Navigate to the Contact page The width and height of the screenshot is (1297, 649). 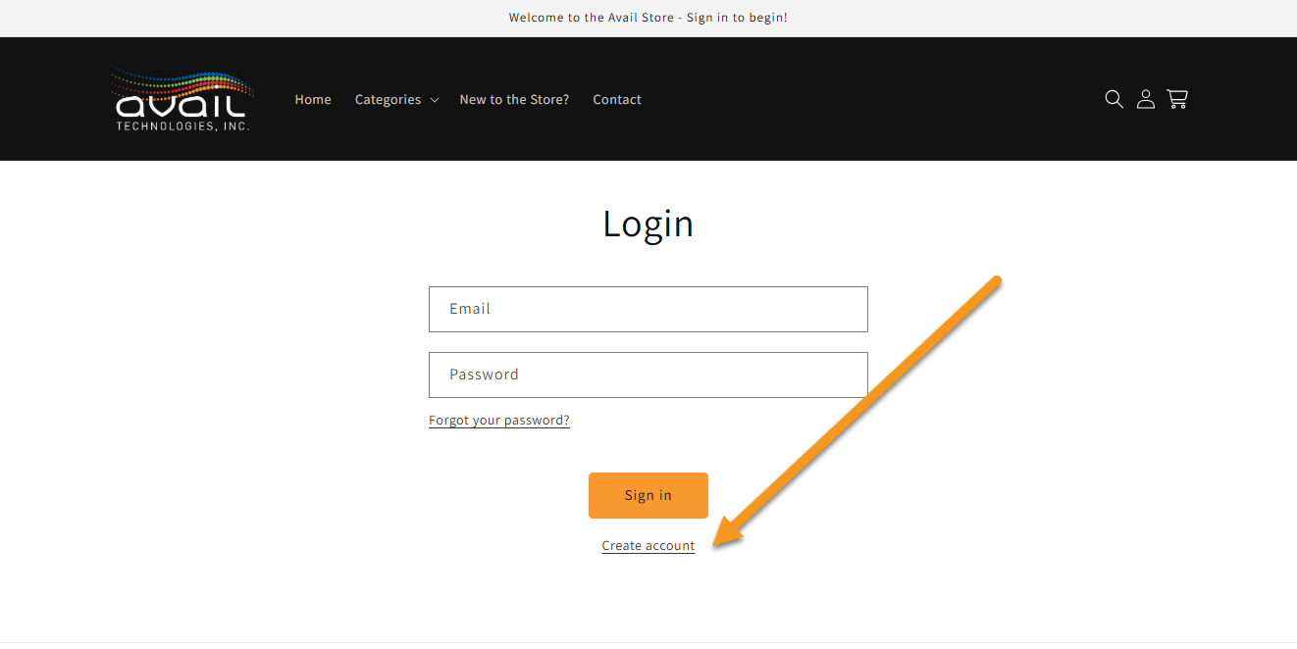point(617,100)
